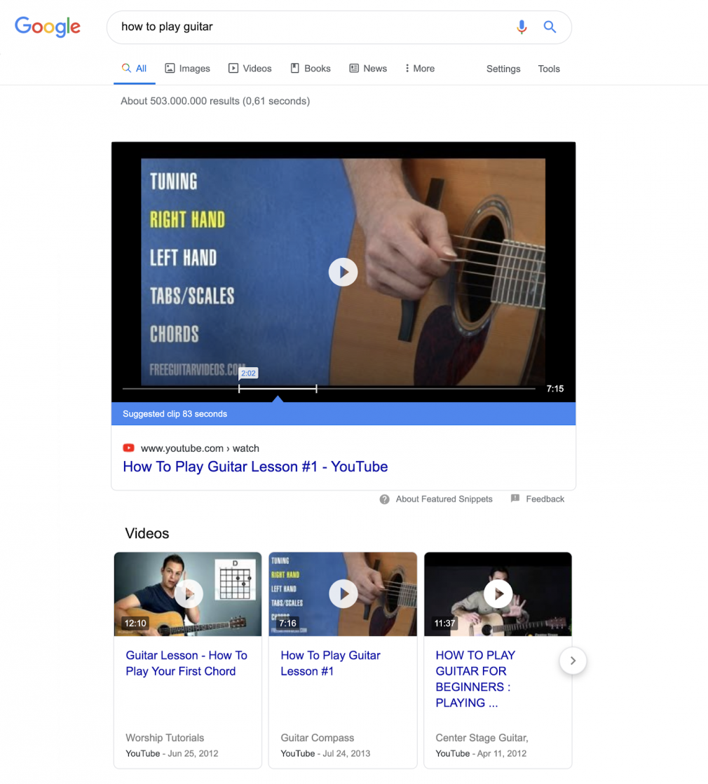
Task: Click the blue magnifier search button
Action: click(x=550, y=27)
